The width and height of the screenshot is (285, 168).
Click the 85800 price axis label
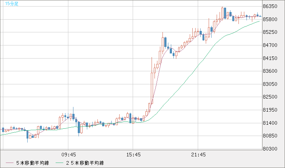tap(270, 19)
